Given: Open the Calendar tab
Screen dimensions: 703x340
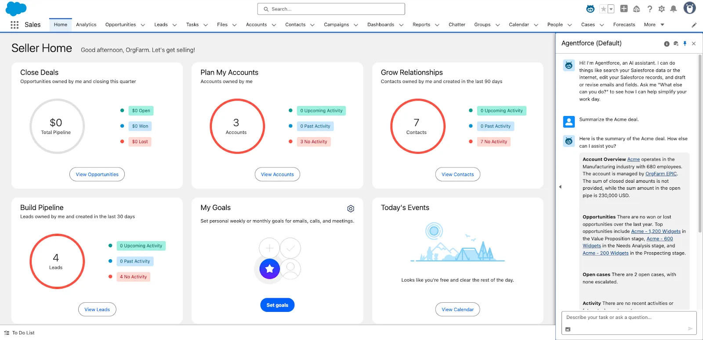Looking at the screenshot, I should tap(519, 25).
